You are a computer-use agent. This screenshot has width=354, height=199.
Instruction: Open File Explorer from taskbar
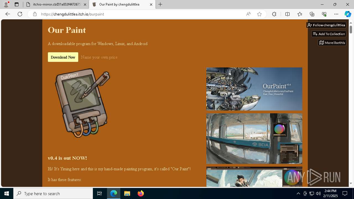point(127,193)
